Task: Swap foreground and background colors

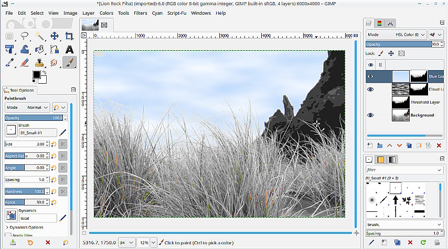Action: 45,72
